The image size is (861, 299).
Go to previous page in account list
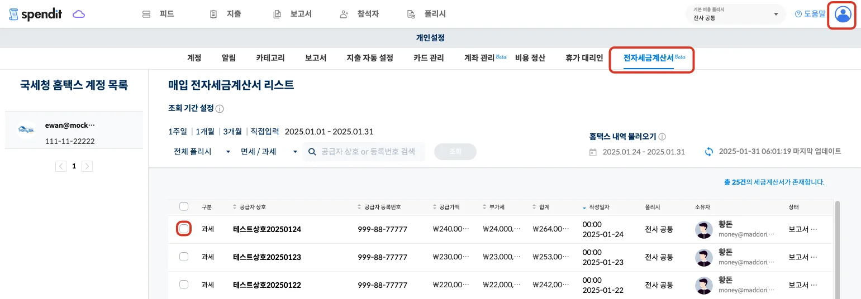[61, 166]
